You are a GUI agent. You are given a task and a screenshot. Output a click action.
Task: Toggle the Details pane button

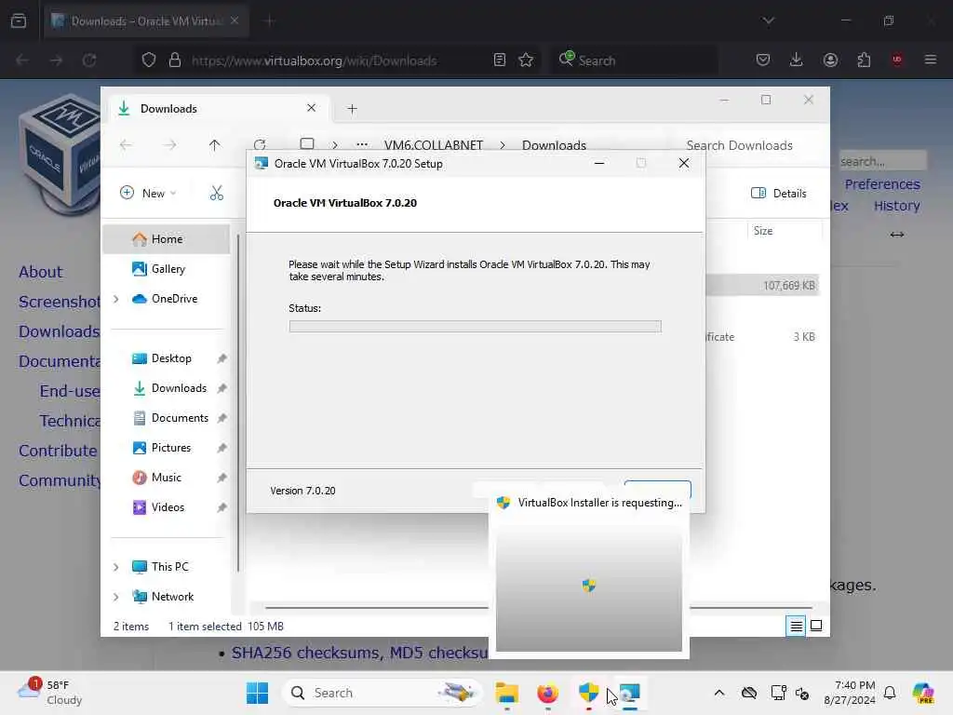coord(779,194)
